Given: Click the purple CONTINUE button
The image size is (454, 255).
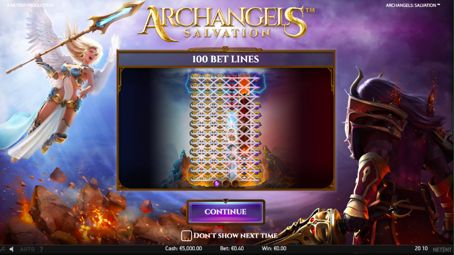Looking at the screenshot, I should click(226, 212).
